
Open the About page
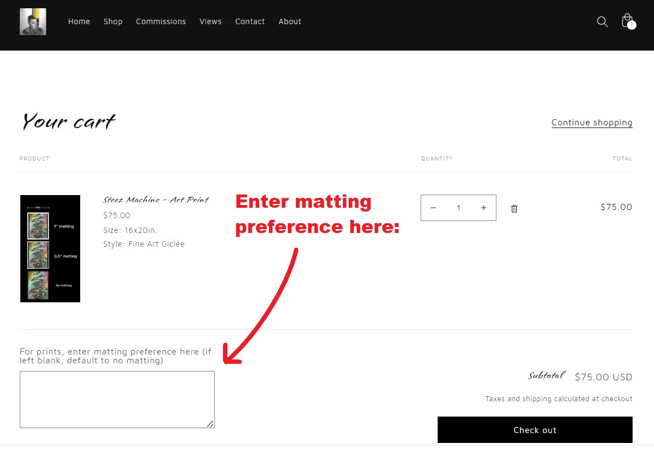click(x=289, y=21)
